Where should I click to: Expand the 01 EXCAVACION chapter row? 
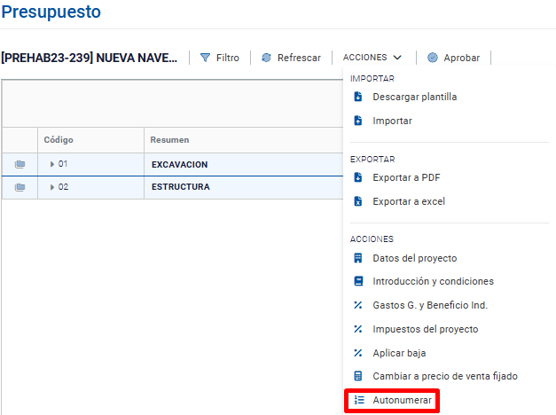pos(52,164)
